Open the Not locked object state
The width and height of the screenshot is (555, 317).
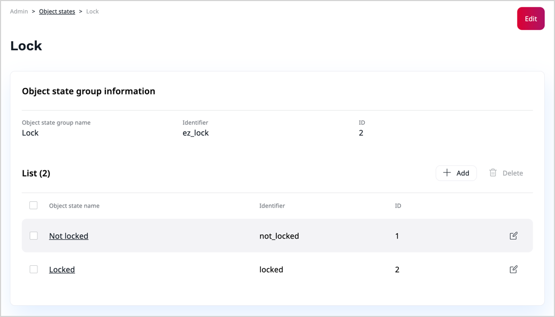click(x=68, y=236)
